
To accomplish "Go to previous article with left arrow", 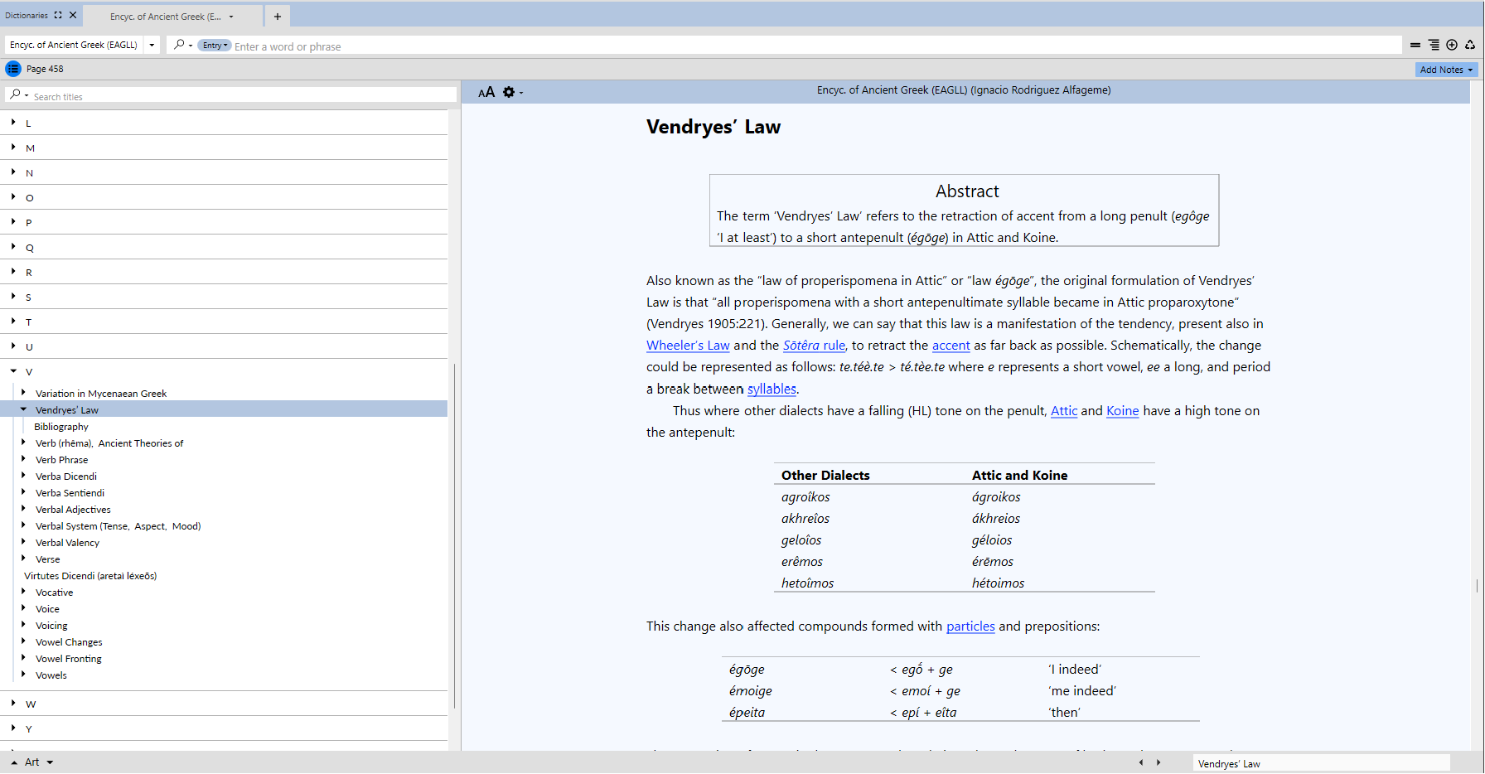I will 1141,762.
